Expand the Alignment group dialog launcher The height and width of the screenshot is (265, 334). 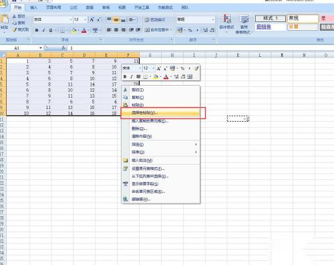coord(172,39)
